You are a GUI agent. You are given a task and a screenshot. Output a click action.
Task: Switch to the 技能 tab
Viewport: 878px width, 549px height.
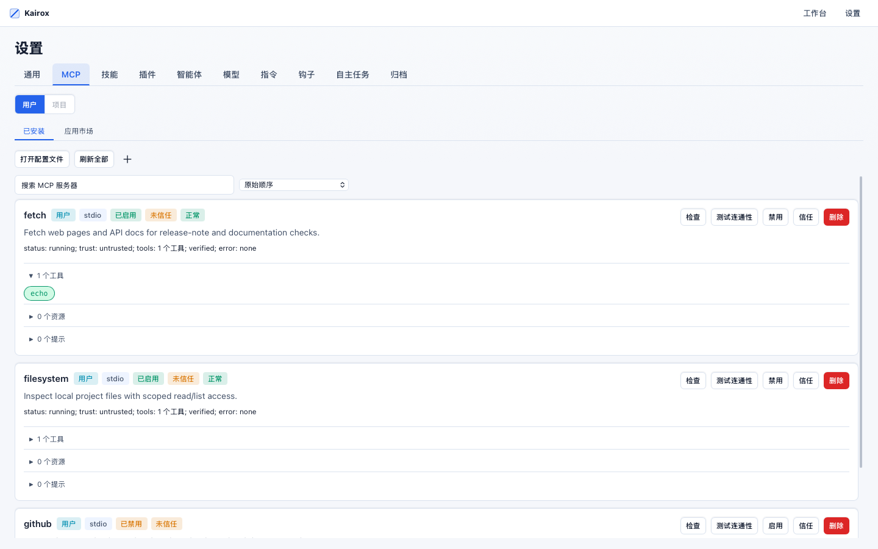coord(110,74)
